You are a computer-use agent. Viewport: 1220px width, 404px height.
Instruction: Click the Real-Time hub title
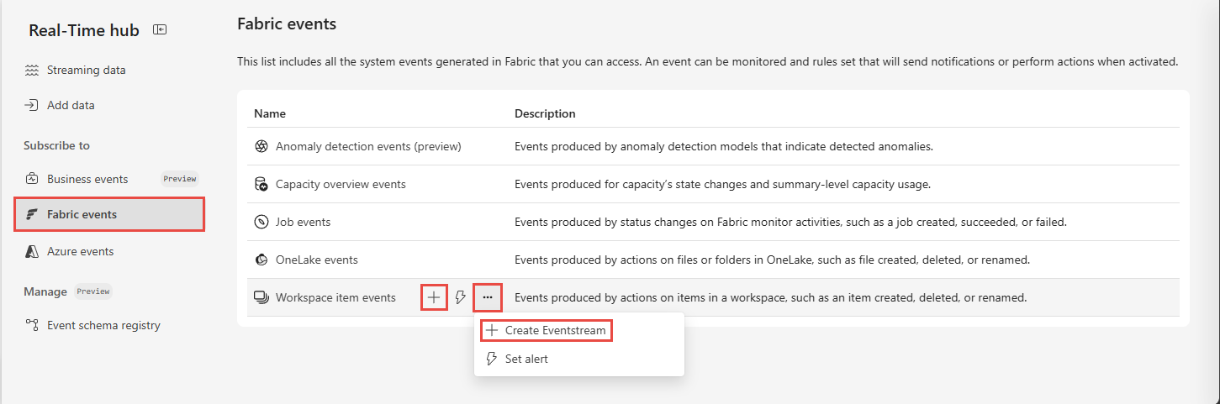click(84, 30)
